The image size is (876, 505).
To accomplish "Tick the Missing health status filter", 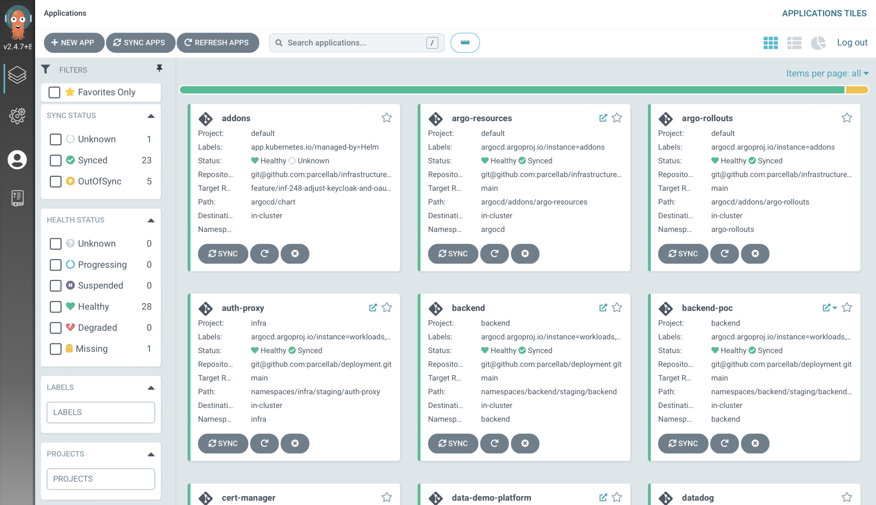I will 55,349.
